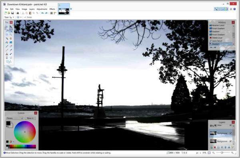This screenshot has height=158, width=240.
Task: Uncheck the selected Background layer visibility
Action: tap(230, 133)
